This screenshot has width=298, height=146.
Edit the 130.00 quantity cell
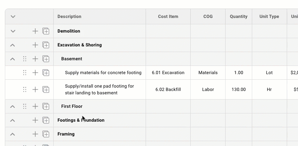(x=239, y=89)
